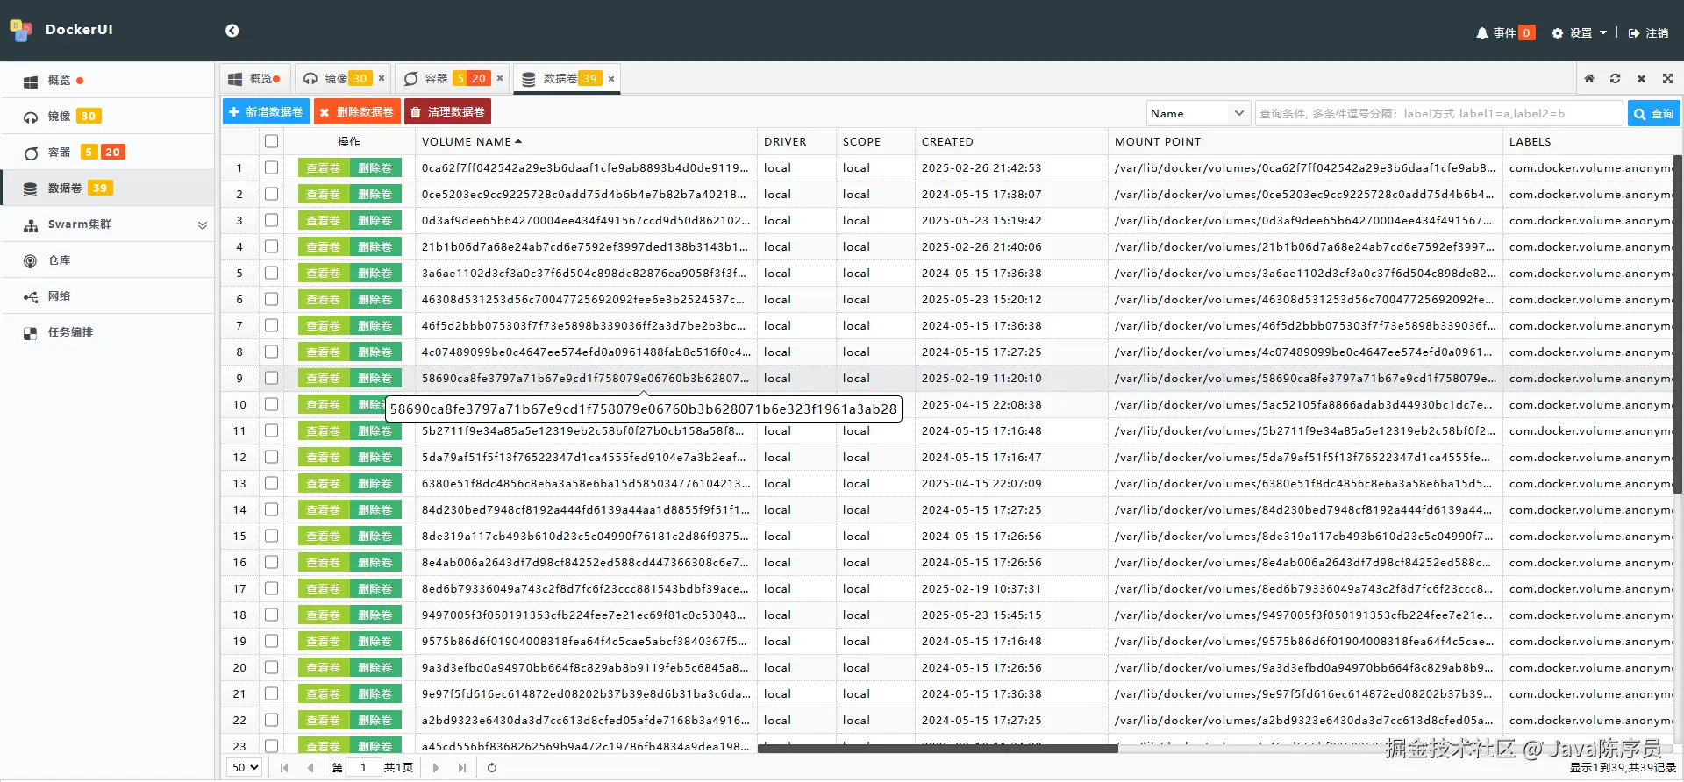Click the Add Volume button
Screen dimensions: 1684x782
(x=266, y=112)
